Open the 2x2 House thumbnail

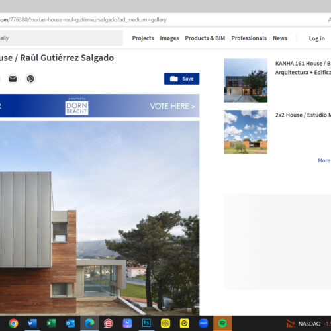[246, 132]
